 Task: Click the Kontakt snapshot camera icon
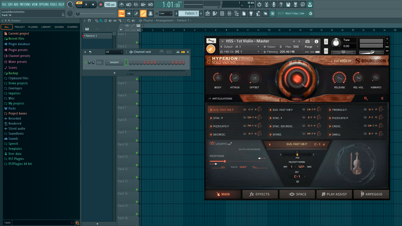[x=308, y=41]
